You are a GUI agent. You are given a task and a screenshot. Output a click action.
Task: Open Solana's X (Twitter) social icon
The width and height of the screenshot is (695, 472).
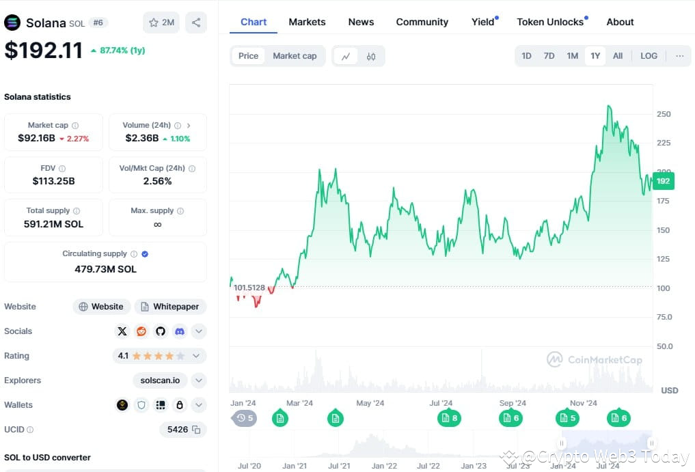pos(122,331)
